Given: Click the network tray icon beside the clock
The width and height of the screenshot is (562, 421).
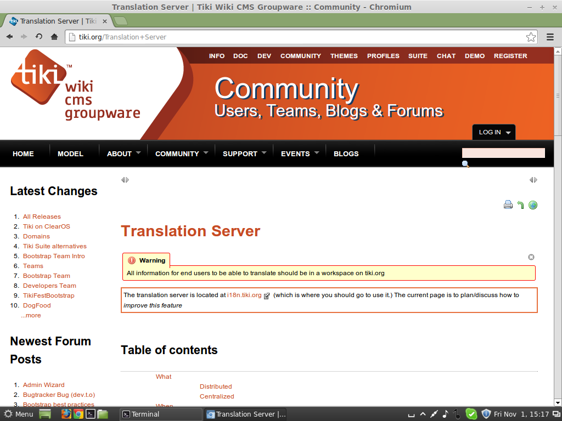Looking at the screenshot, I should click(557, 414).
